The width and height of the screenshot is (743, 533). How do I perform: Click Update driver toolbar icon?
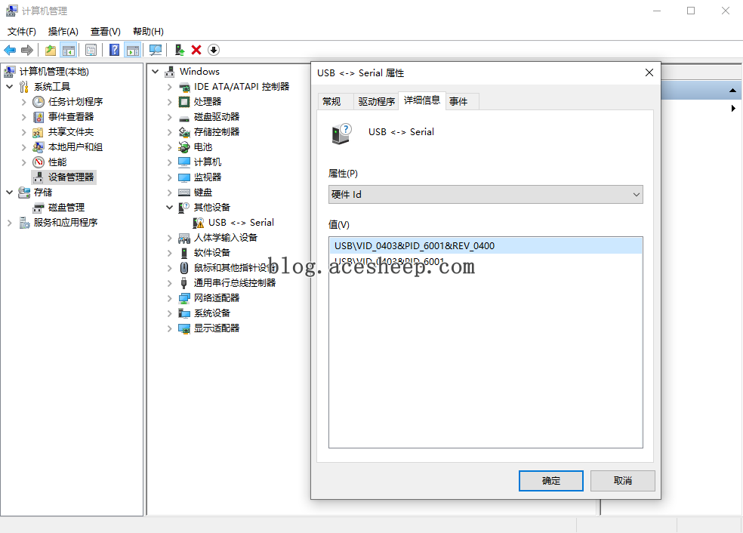[x=179, y=50]
